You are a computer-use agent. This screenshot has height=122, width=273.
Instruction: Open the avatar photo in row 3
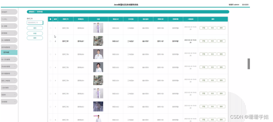98,54
